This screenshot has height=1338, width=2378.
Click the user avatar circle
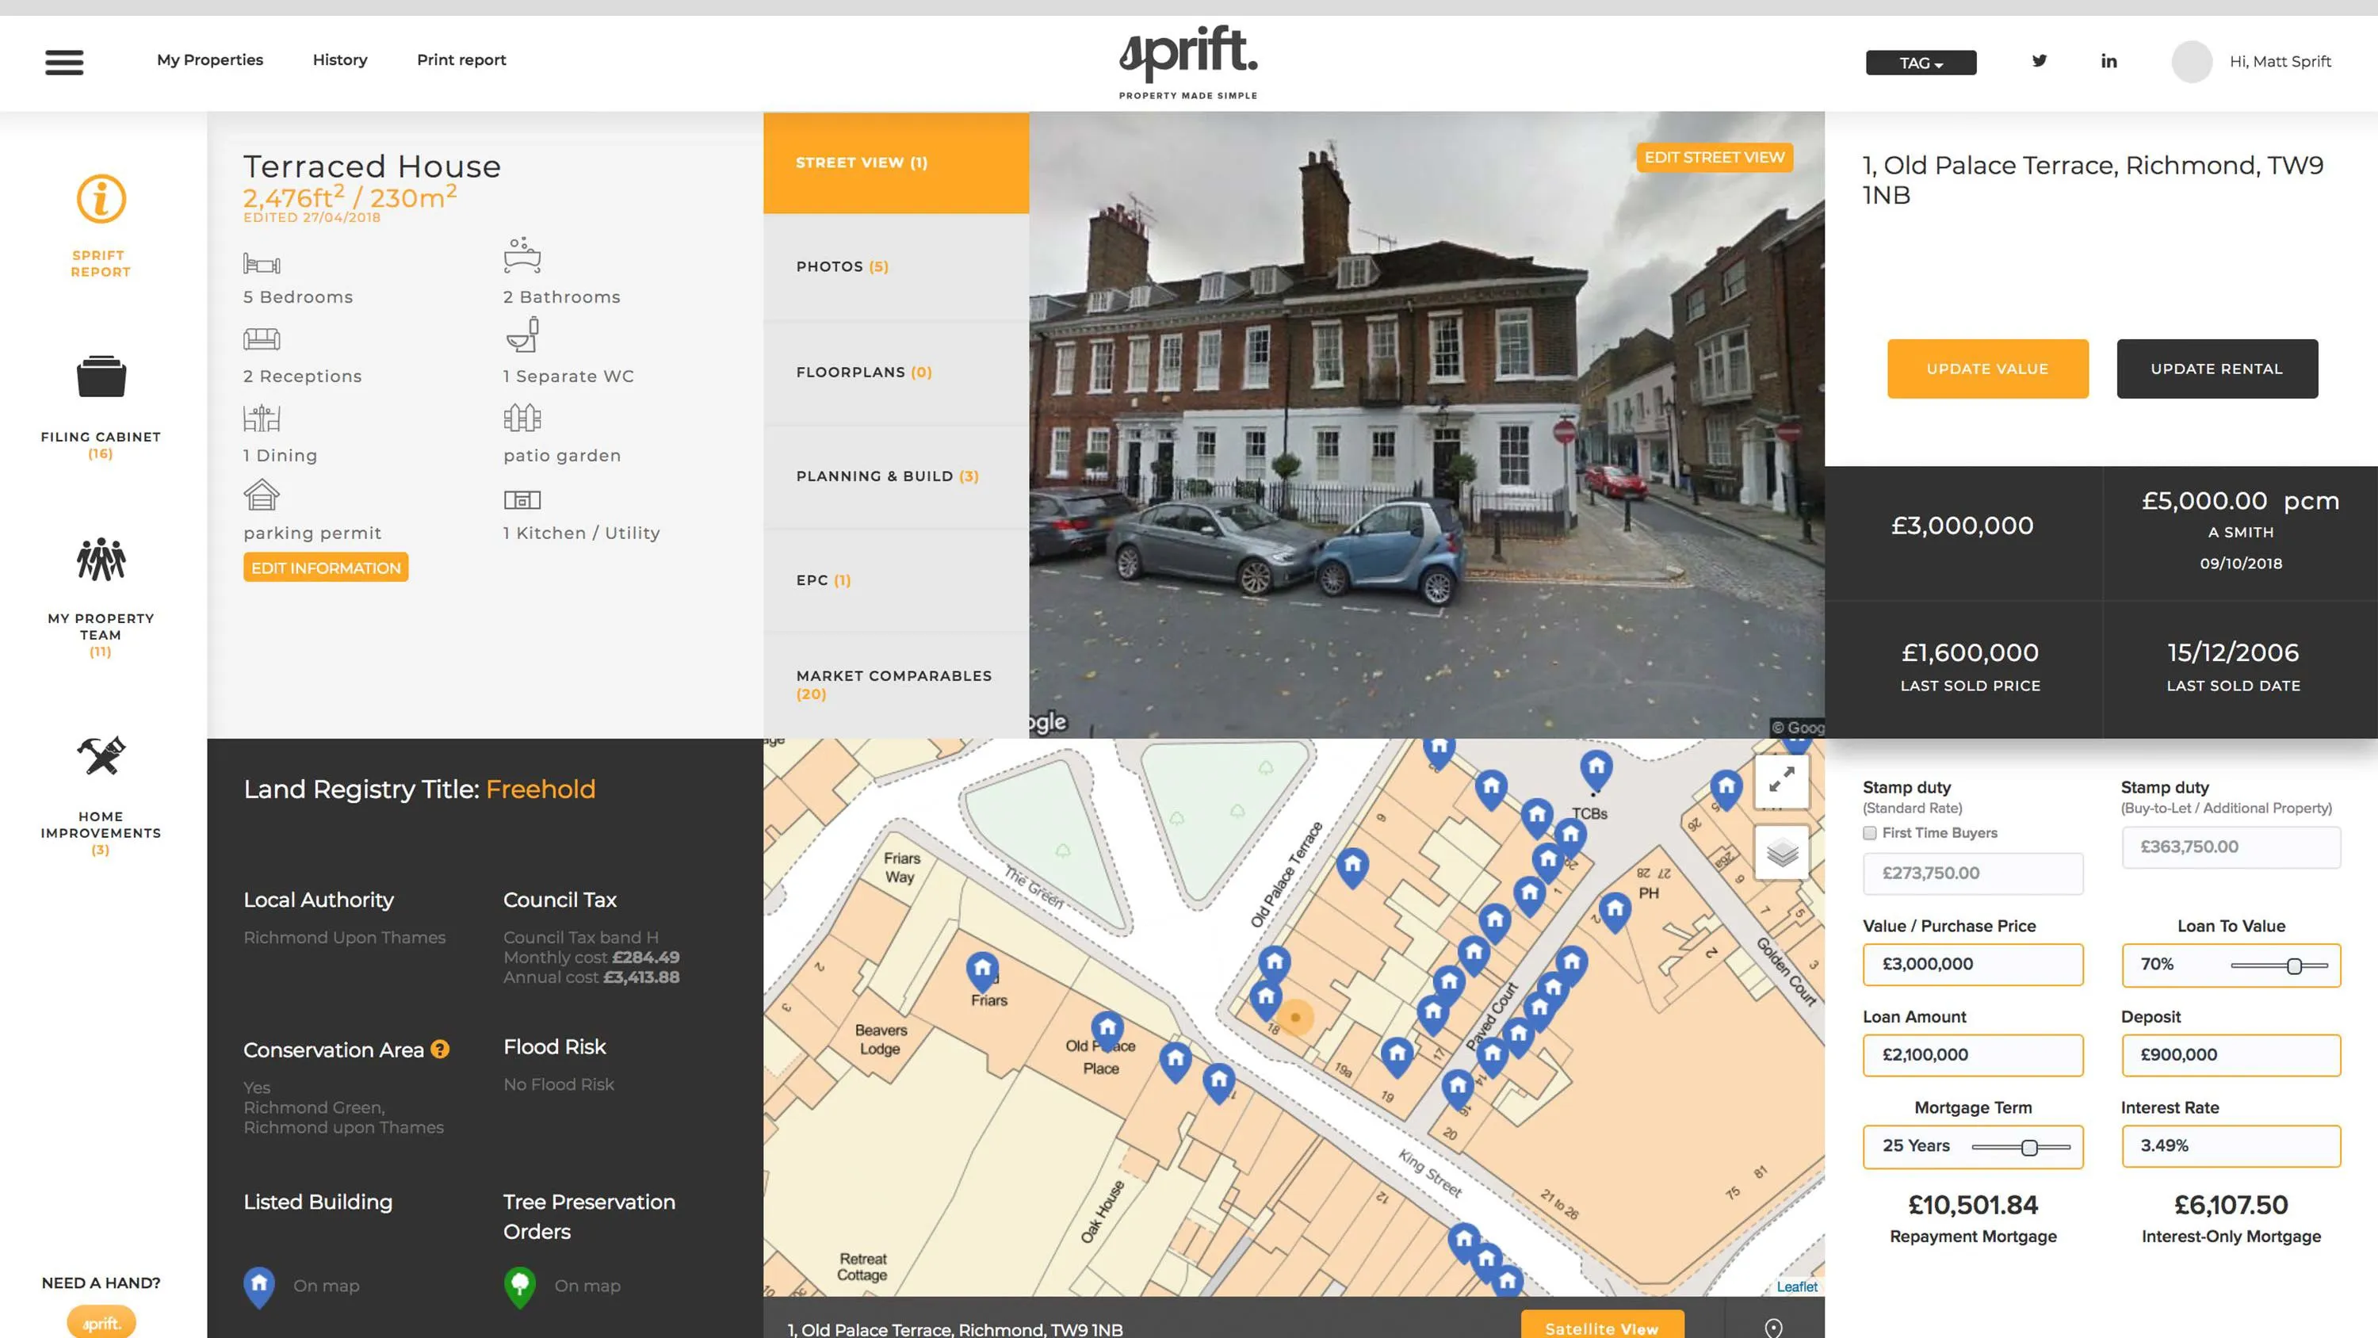[x=2192, y=62]
